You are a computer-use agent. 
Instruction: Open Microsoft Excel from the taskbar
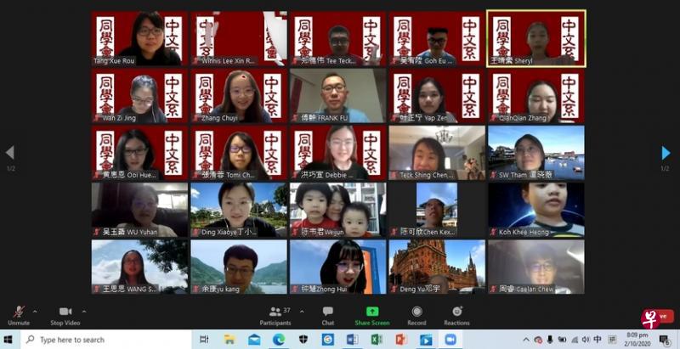[377, 340]
